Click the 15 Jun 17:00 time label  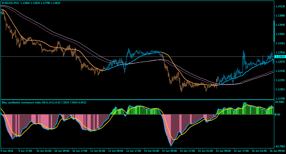point(241,151)
